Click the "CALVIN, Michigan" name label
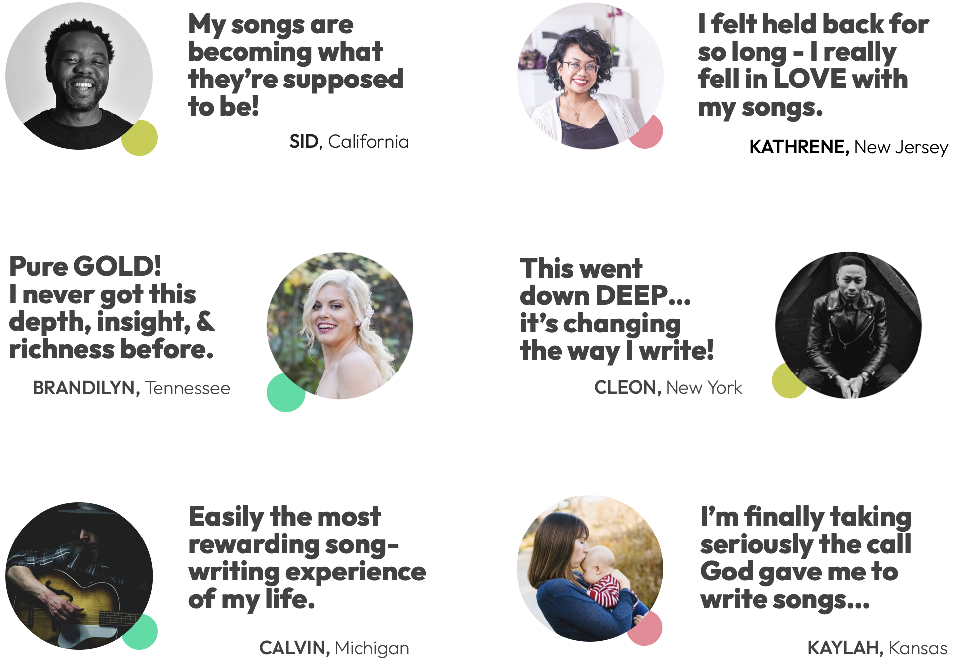This screenshot has height=662, width=958. pos(334,648)
